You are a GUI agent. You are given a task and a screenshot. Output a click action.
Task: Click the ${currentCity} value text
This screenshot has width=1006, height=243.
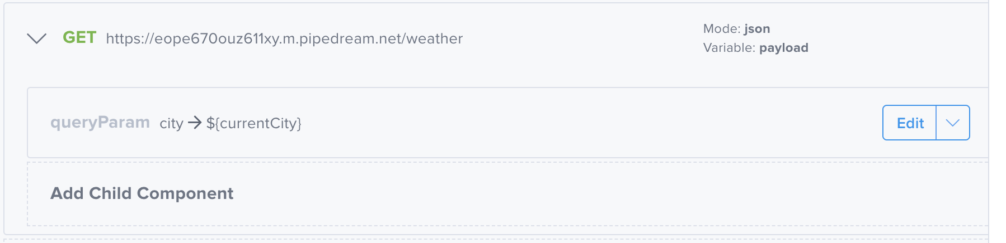tap(254, 123)
